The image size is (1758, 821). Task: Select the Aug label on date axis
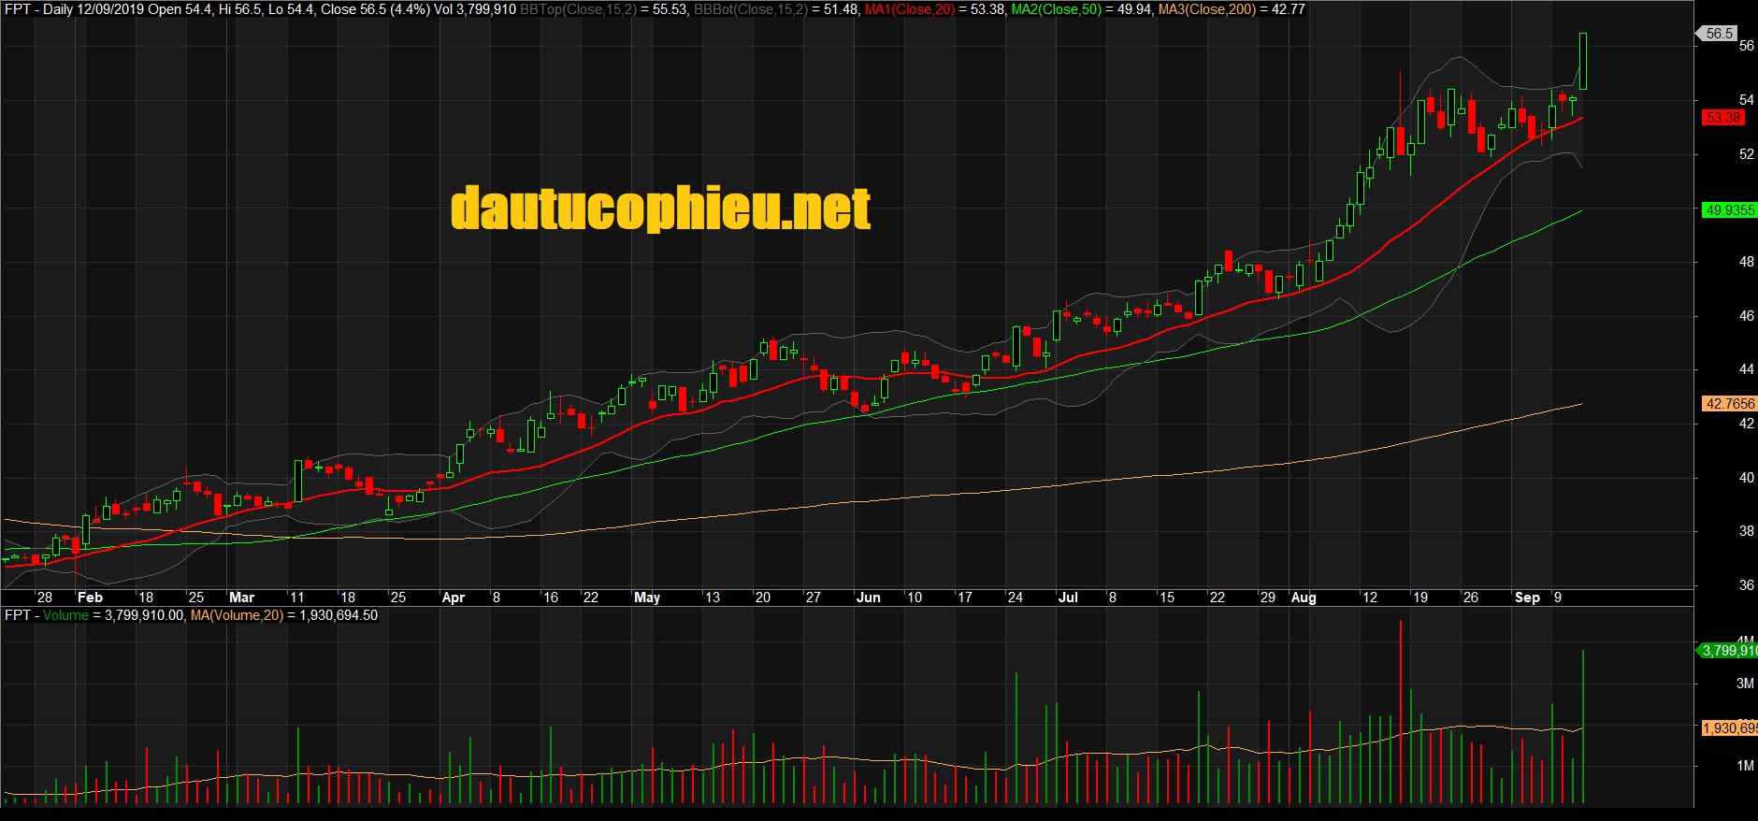(x=1303, y=598)
